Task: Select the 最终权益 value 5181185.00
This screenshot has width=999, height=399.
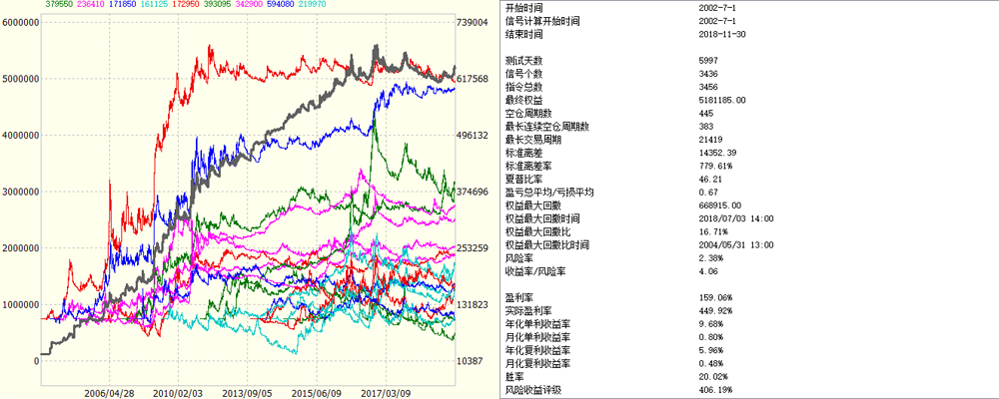Action: [x=723, y=100]
